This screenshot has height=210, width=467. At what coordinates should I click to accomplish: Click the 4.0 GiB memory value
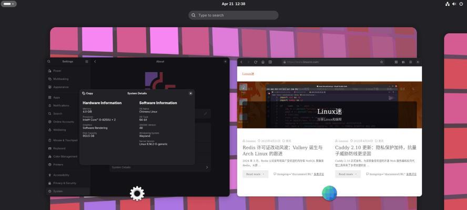[87, 112]
